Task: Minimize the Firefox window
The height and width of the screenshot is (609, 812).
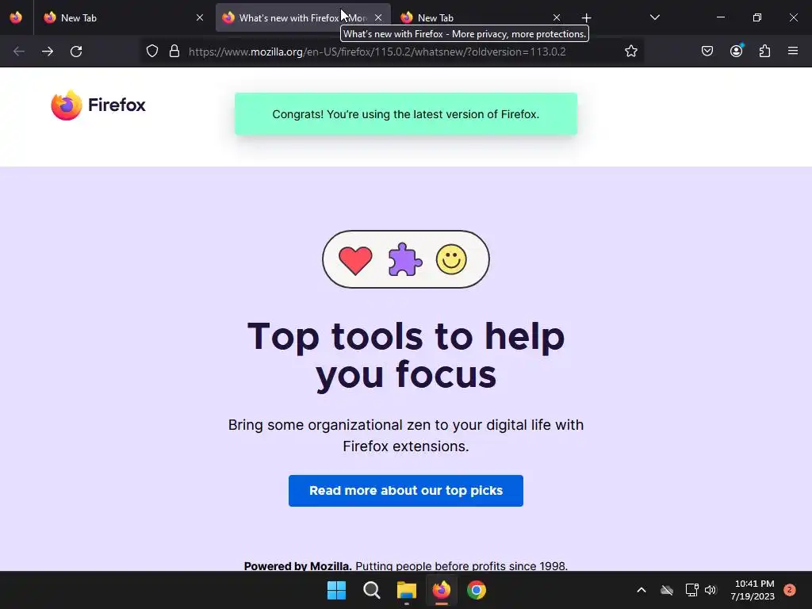Action: [720, 17]
